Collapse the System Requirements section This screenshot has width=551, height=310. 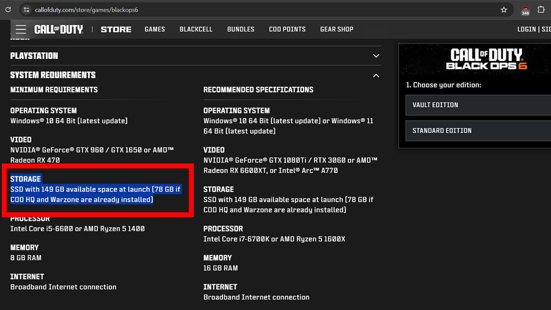[x=376, y=75]
